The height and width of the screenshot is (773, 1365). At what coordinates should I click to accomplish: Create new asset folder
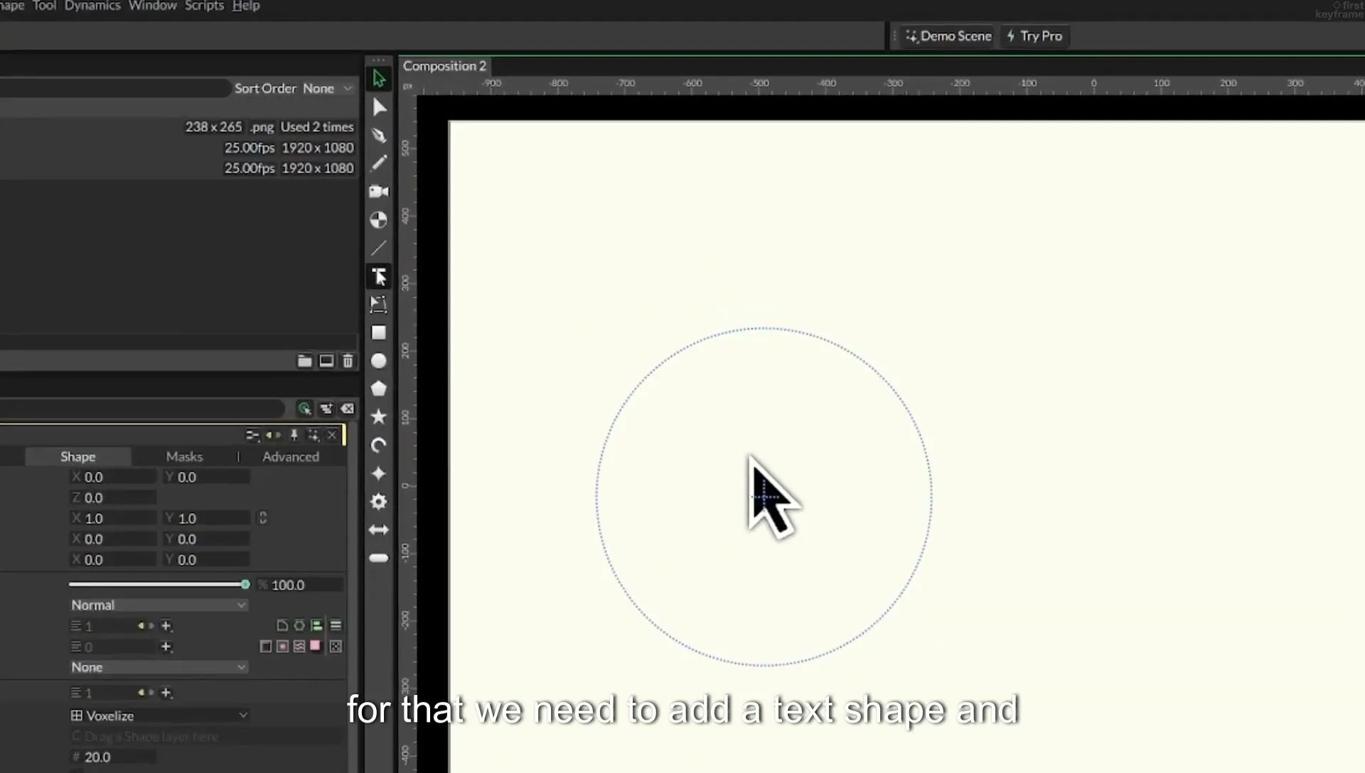304,361
